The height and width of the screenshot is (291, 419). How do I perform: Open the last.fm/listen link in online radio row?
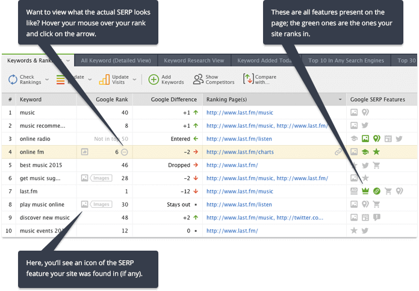(x=239, y=139)
